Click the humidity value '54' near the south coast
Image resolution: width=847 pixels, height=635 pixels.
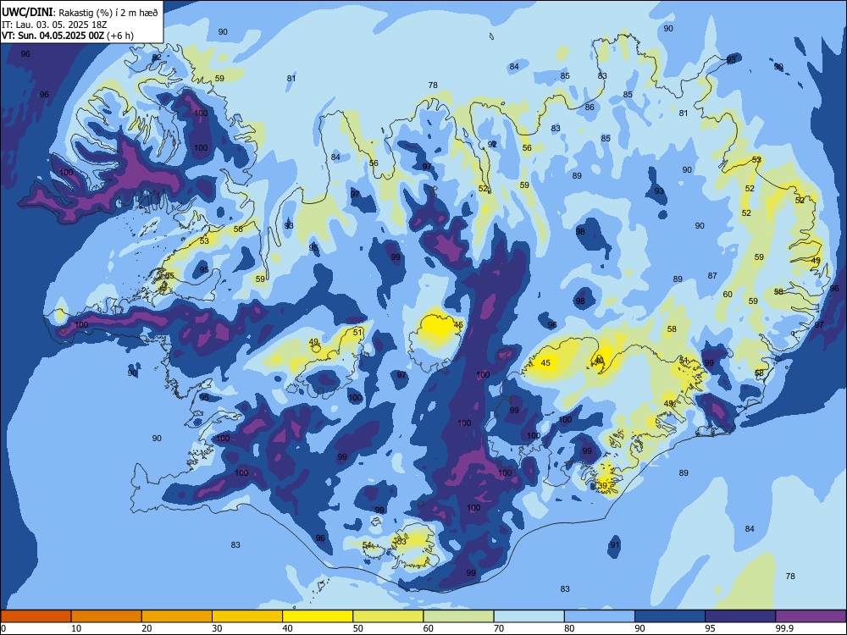367,544
